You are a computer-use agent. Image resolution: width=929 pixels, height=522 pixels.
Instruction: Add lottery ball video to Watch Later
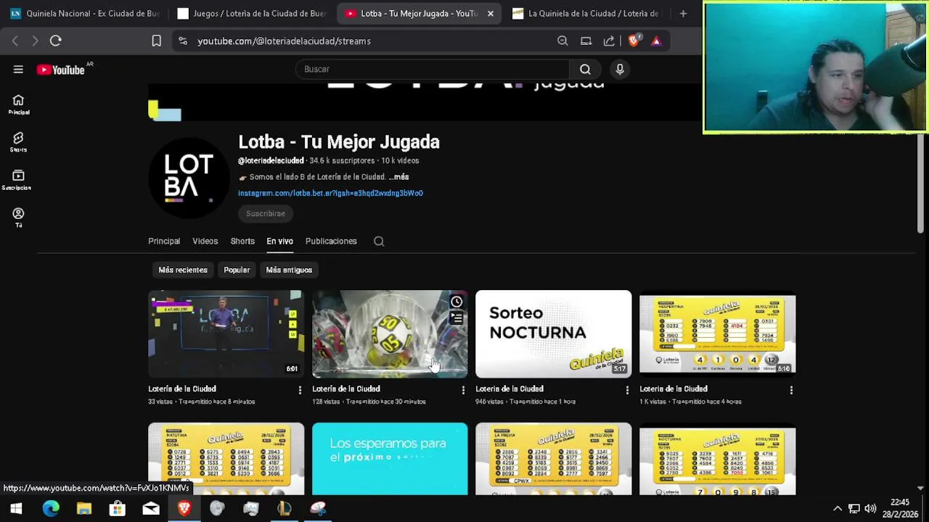click(457, 302)
